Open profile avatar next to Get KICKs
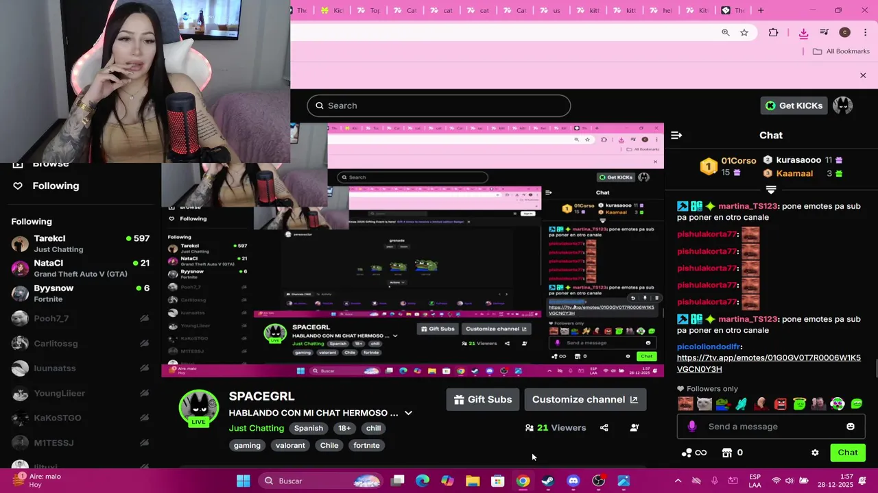Screen dimensions: 878x493 pyautogui.click(x=842, y=105)
